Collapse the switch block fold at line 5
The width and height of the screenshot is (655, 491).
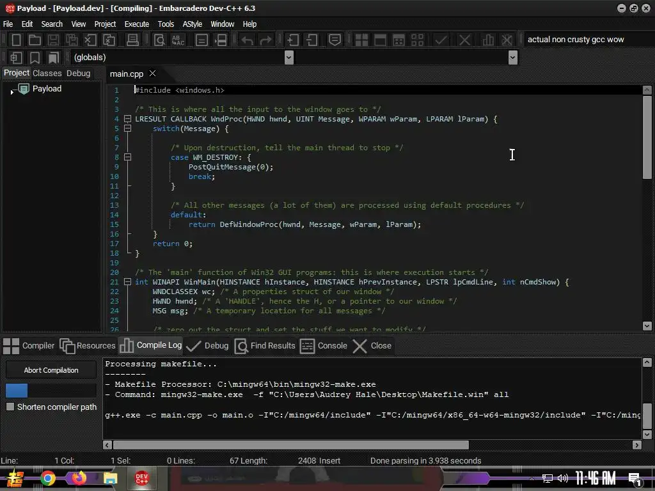[128, 129]
